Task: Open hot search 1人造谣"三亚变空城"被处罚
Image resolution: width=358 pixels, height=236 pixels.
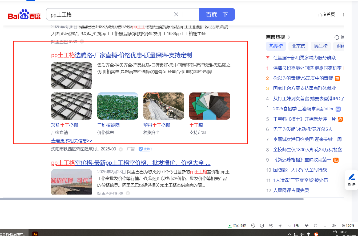Action: 300,180
